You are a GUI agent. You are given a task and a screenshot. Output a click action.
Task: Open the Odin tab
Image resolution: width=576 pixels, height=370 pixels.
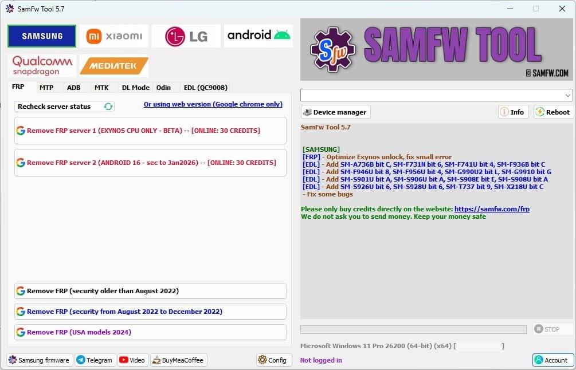coord(163,88)
